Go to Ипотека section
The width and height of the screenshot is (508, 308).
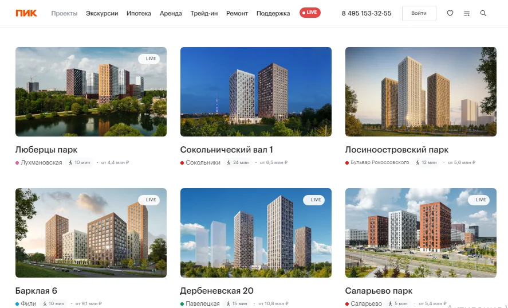(139, 13)
